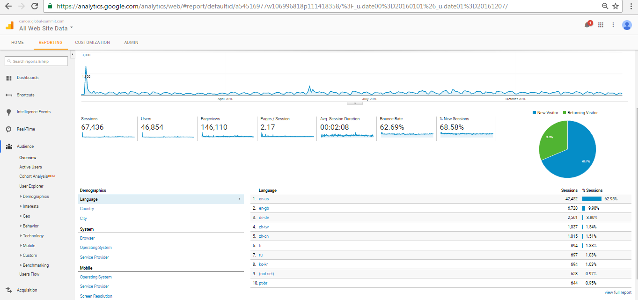The height and width of the screenshot is (300, 638).
Task: Open System Operating System link
Action: (96, 248)
